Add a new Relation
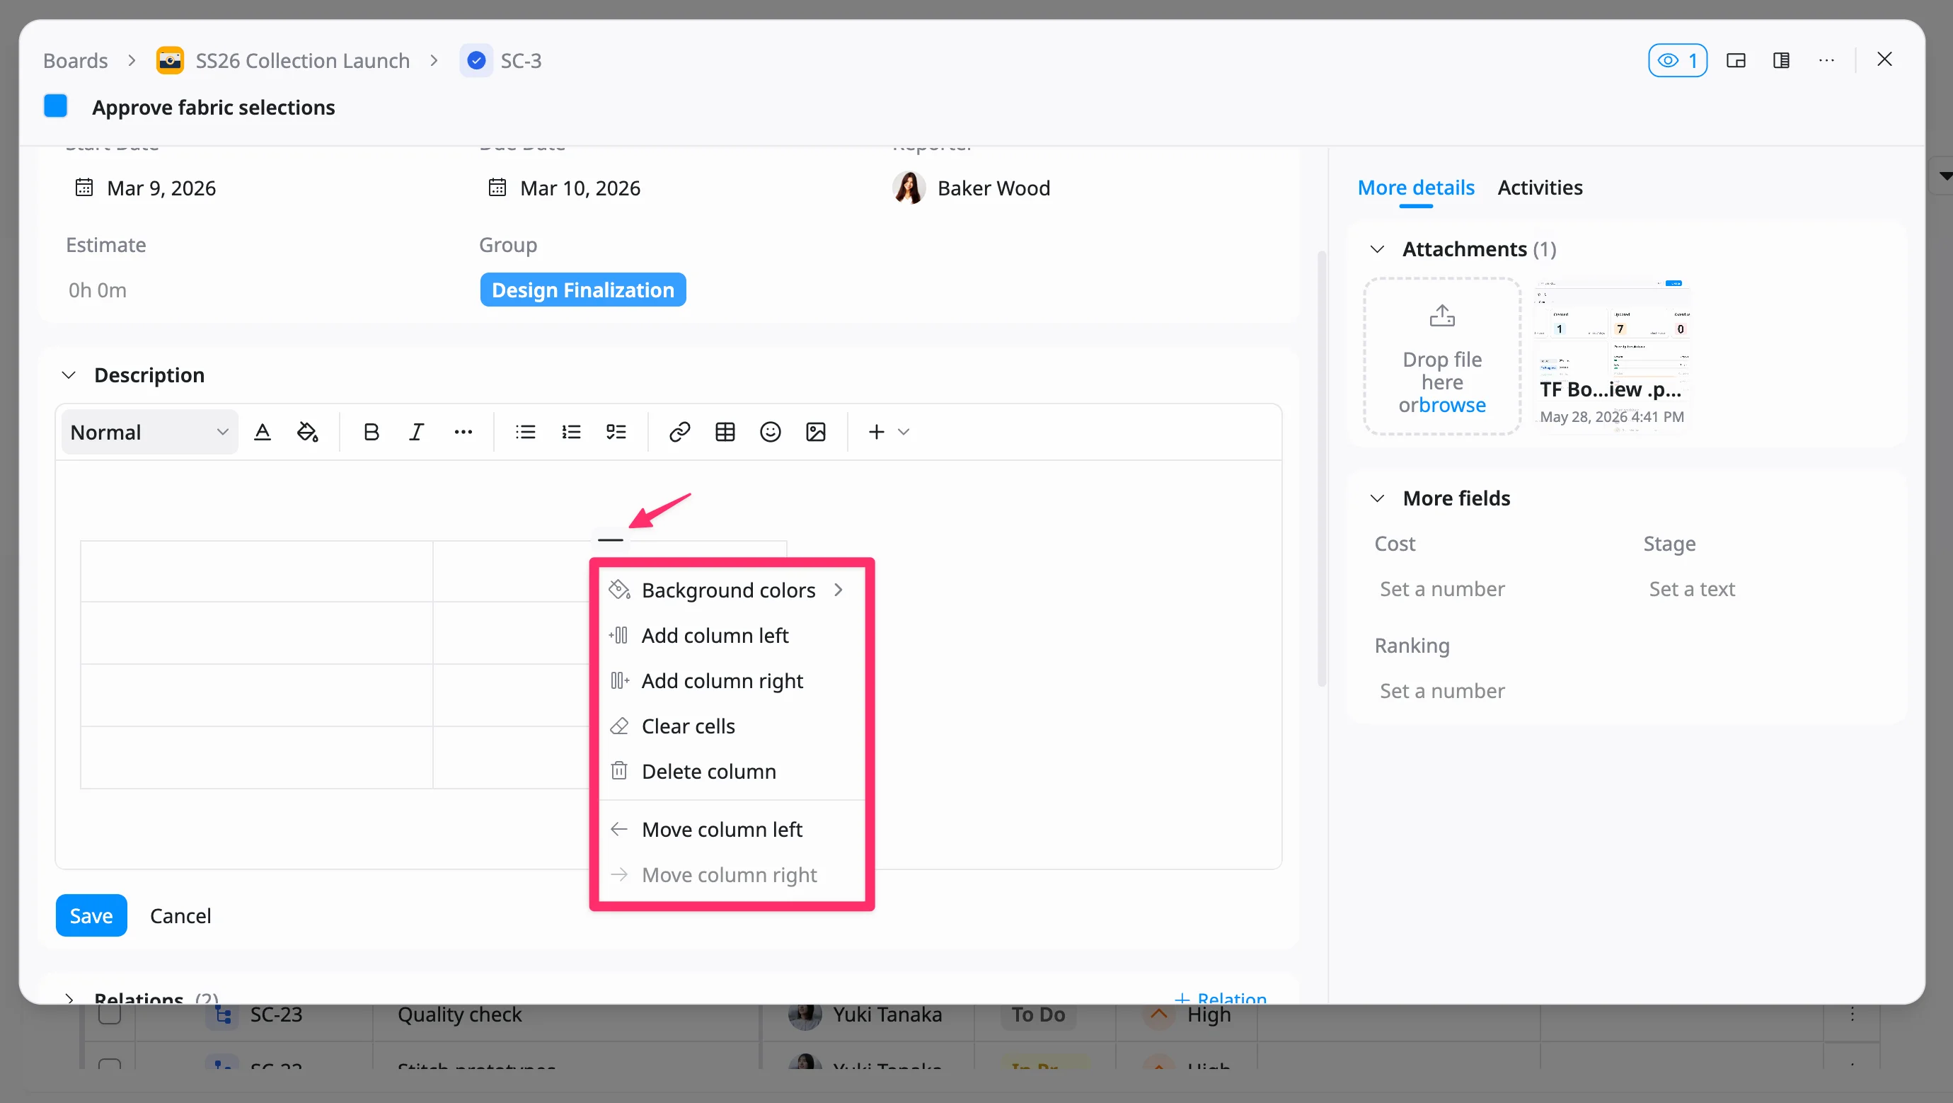Screen dimensions: 1953x1103 [1219, 998]
